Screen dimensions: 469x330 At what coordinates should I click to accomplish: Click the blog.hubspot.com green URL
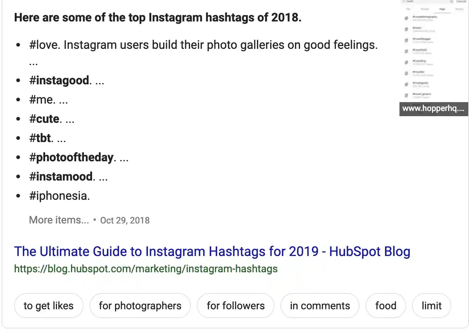pos(146,269)
